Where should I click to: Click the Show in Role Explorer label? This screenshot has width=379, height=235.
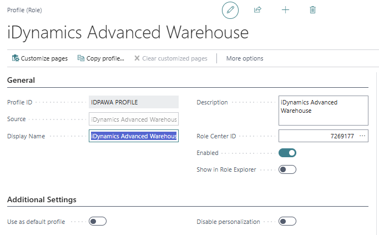coord(226,169)
